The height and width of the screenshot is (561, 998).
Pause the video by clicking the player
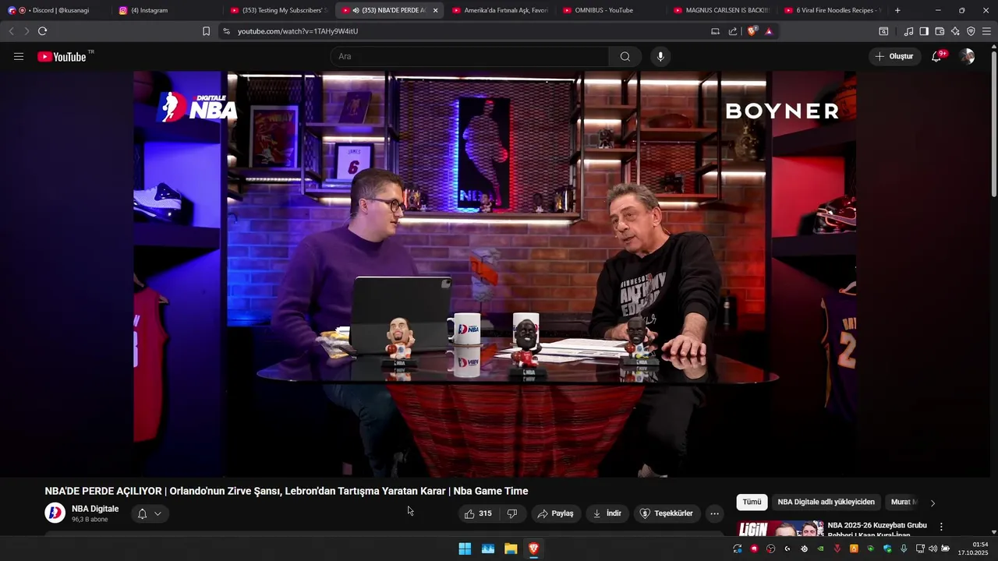coord(494,274)
